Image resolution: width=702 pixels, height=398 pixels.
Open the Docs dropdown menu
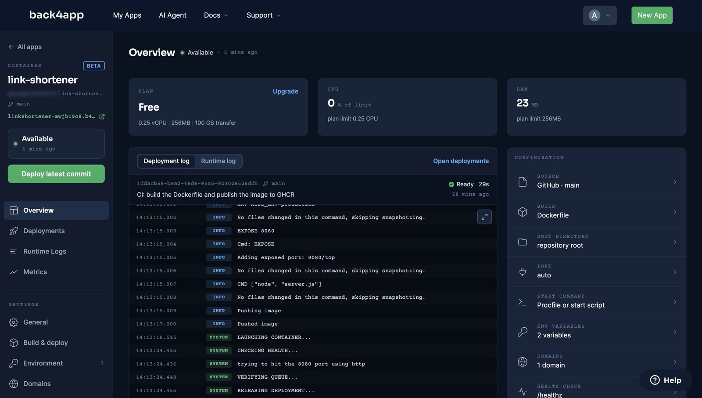[x=216, y=15]
